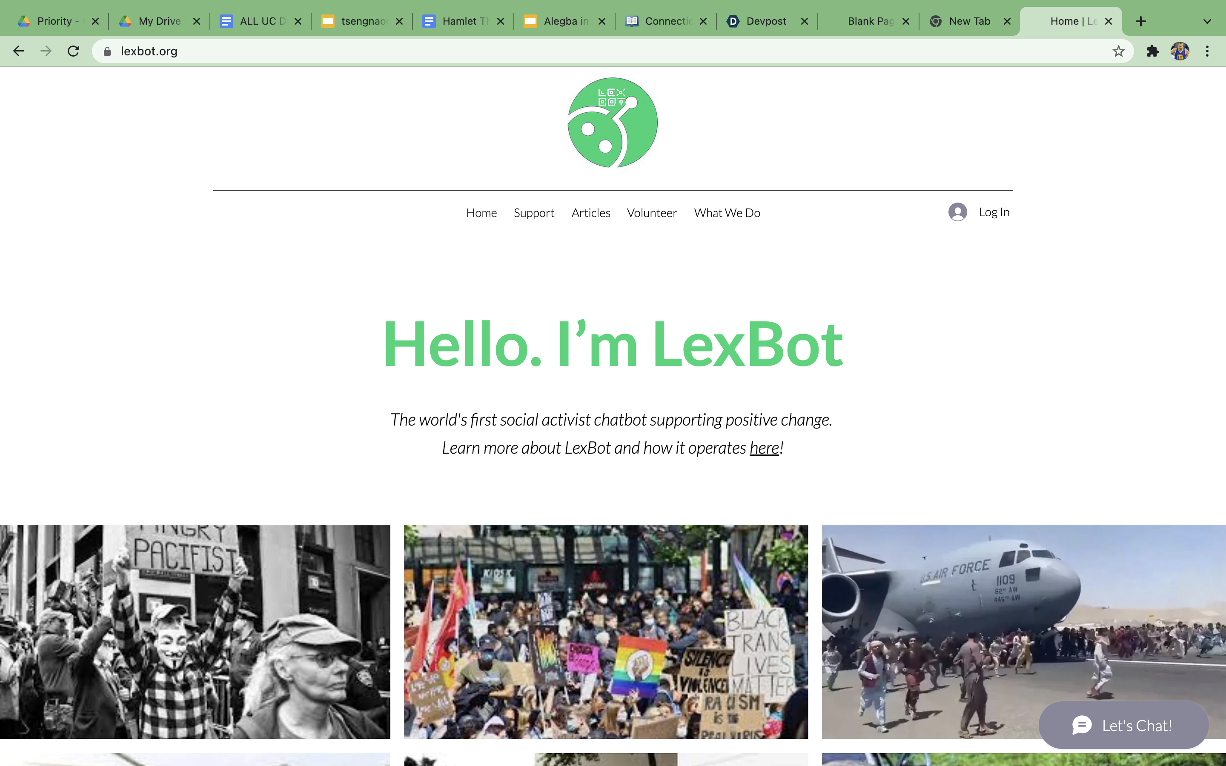Reload the current page
Image resolution: width=1226 pixels, height=766 pixels.
(74, 51)
